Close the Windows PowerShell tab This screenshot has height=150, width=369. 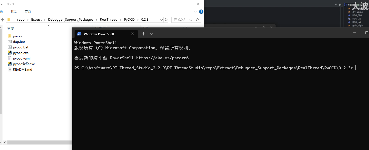coord(133,34)
